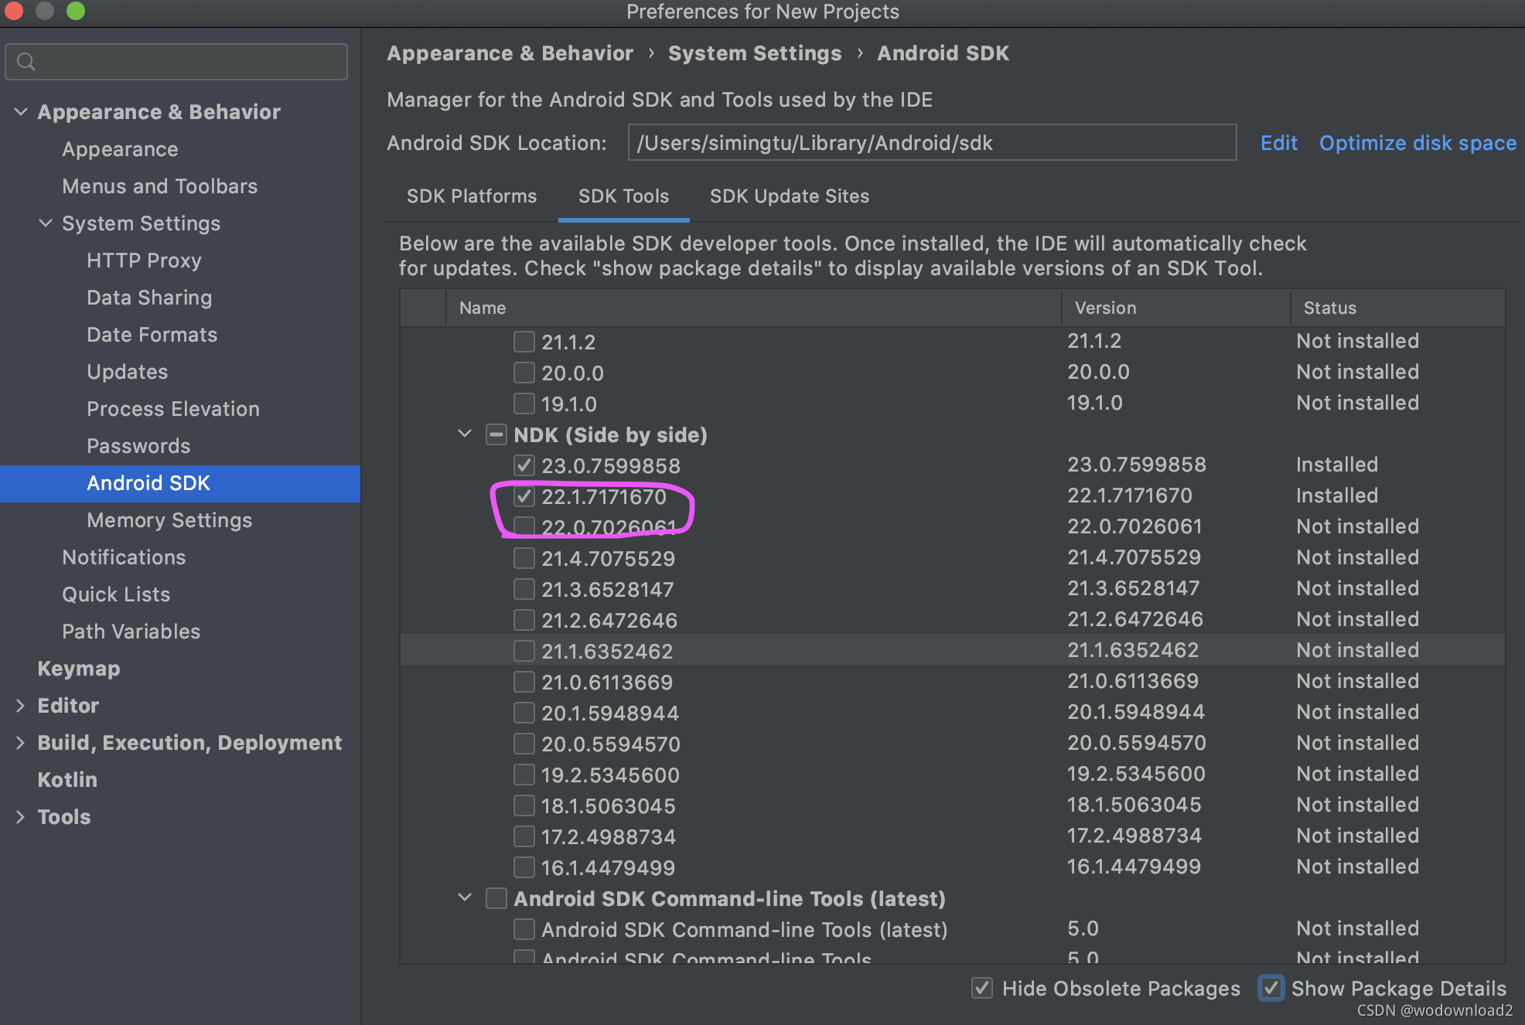1525x1025 pixels.
Task: Uncheck NDK 23.0.7599858 checkbox
Action: tap(524, 465)
